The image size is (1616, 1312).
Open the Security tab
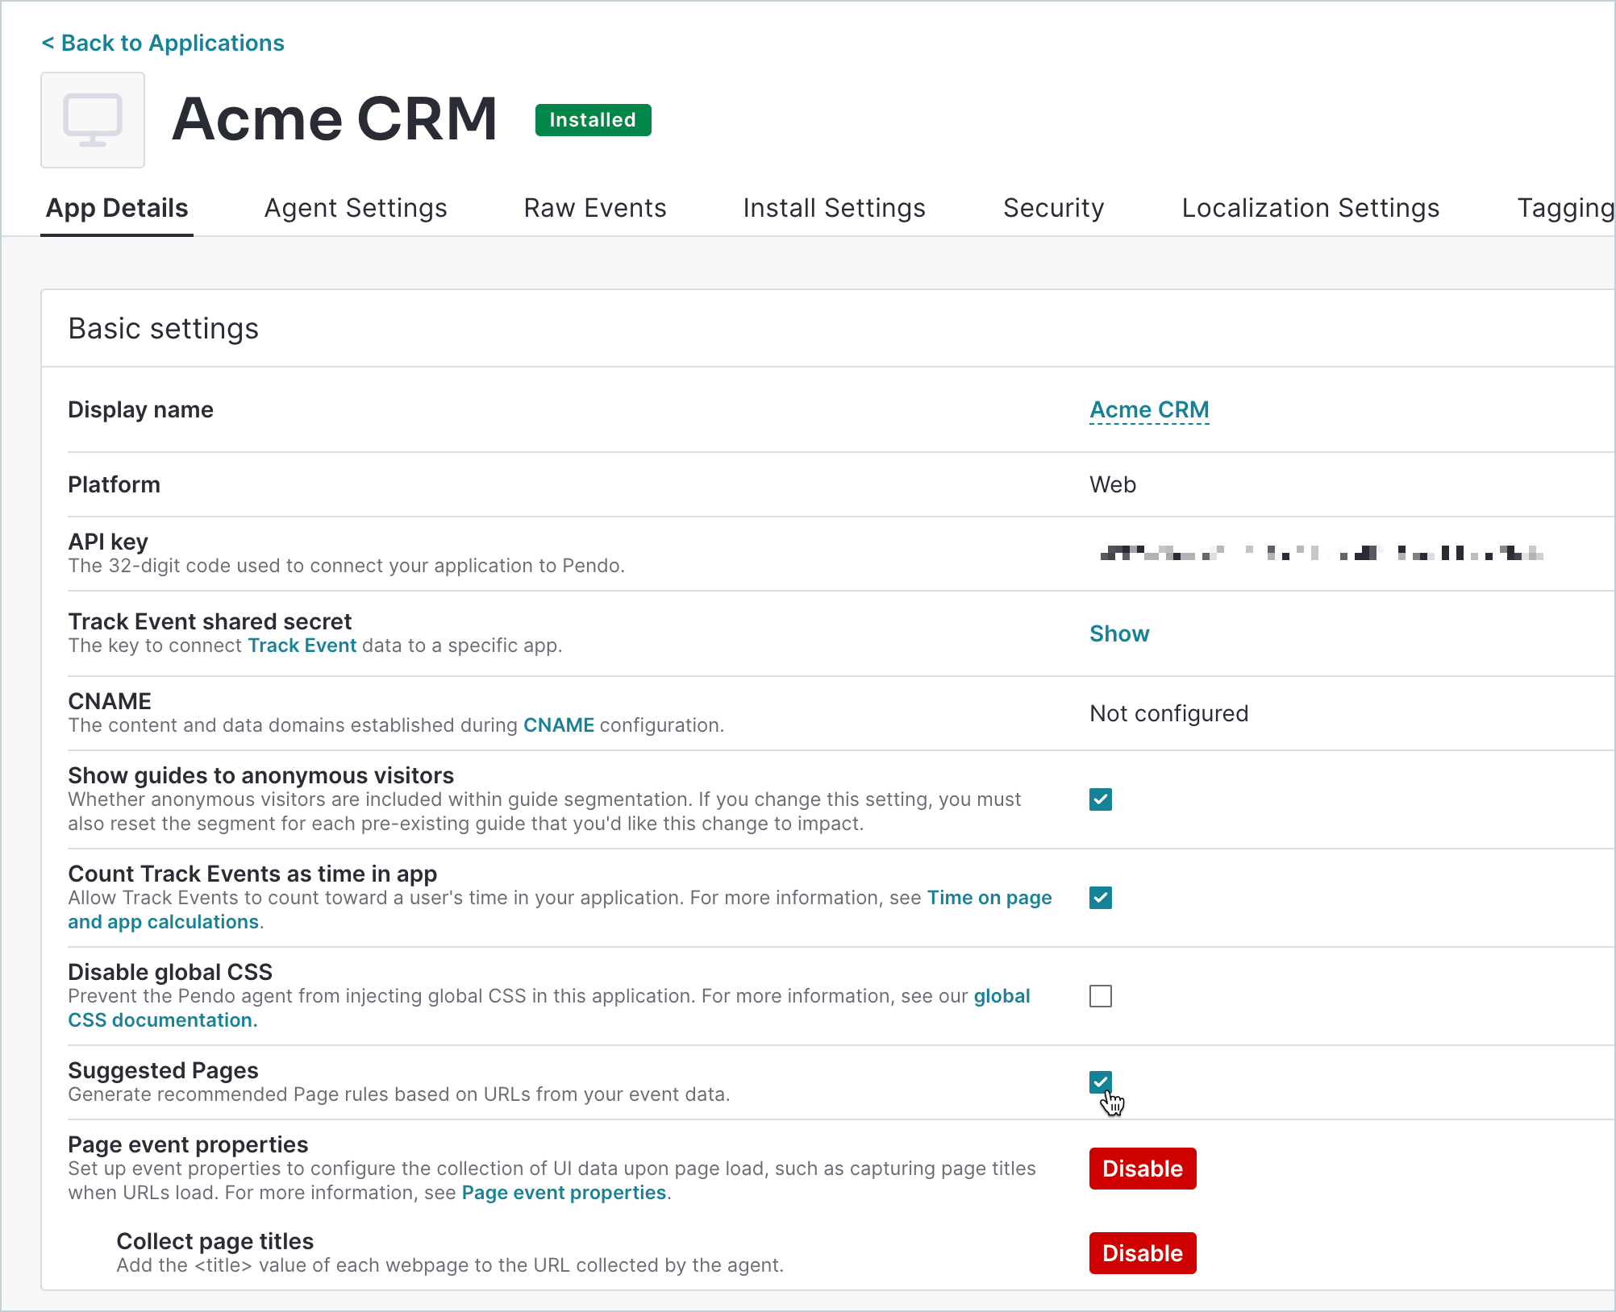coord(1053,208)
